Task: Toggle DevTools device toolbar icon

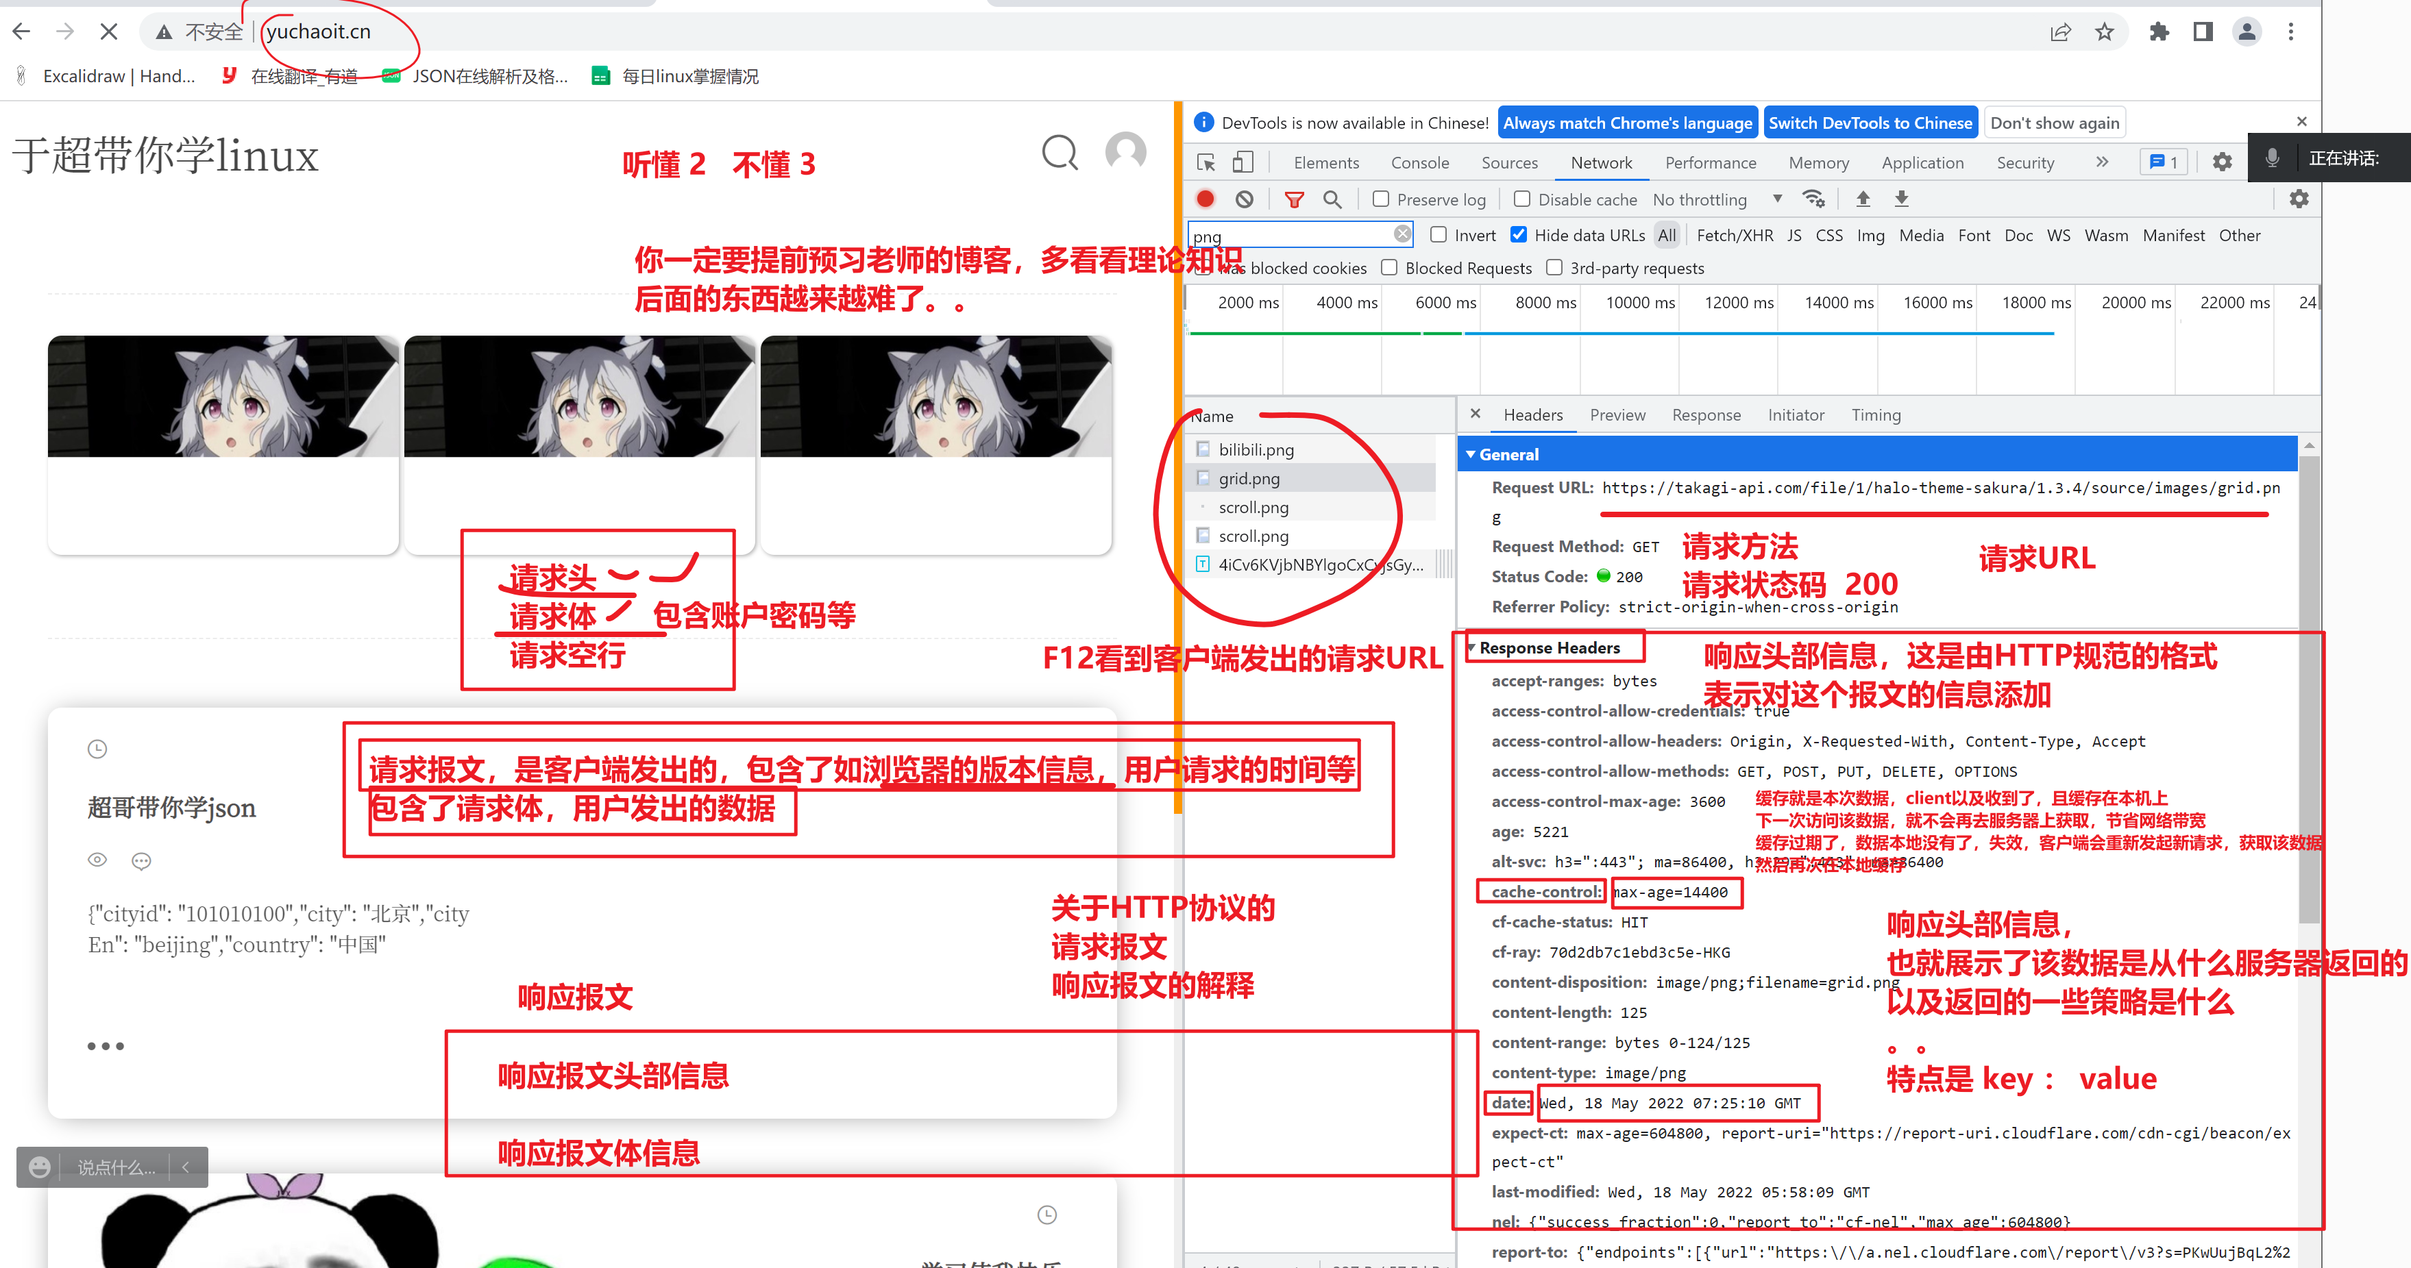Action: (x=1243, y=163)
